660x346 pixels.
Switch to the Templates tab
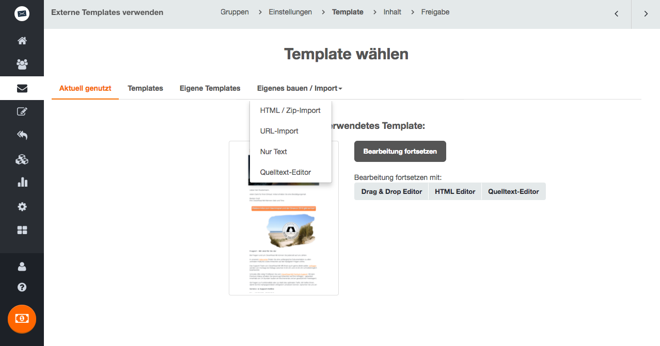pyautogui.click(x=146, y=88)
